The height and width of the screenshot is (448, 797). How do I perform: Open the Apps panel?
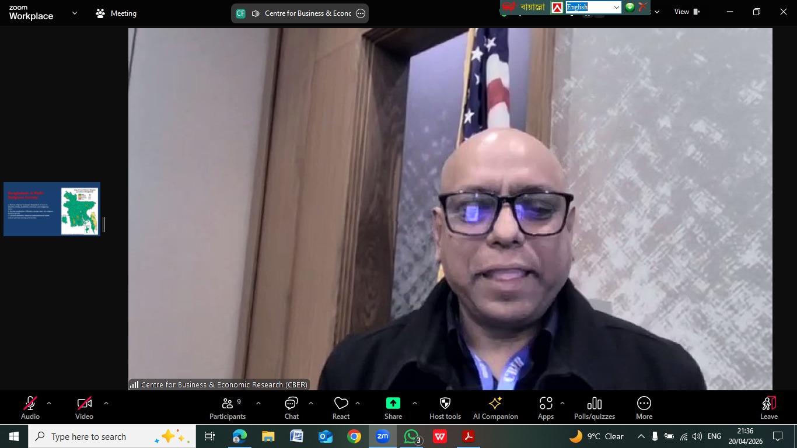[x=546, y=408]
